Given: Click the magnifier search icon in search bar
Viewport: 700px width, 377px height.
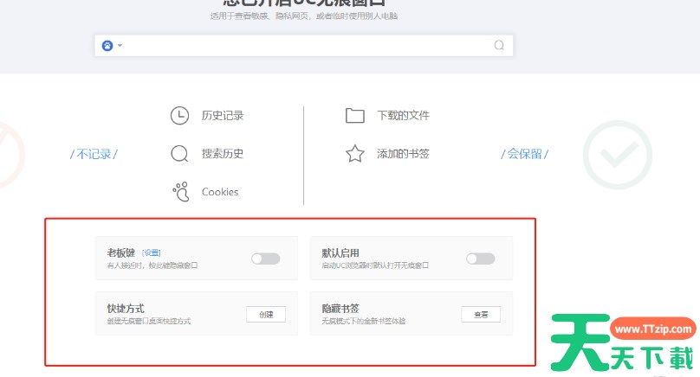Looking at the screenshot, I should tap(499, 45).
